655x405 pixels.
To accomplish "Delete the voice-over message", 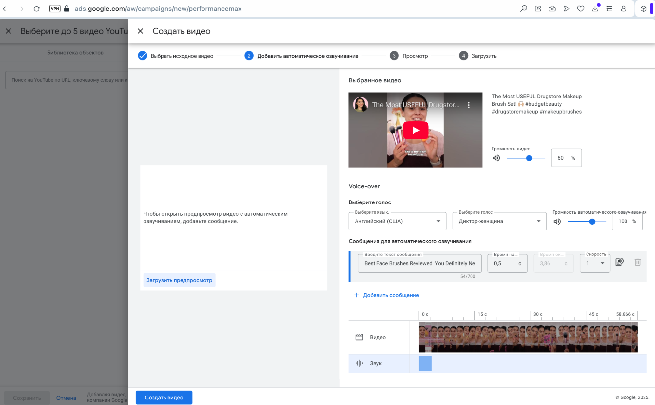I will (x=637, y=262).
